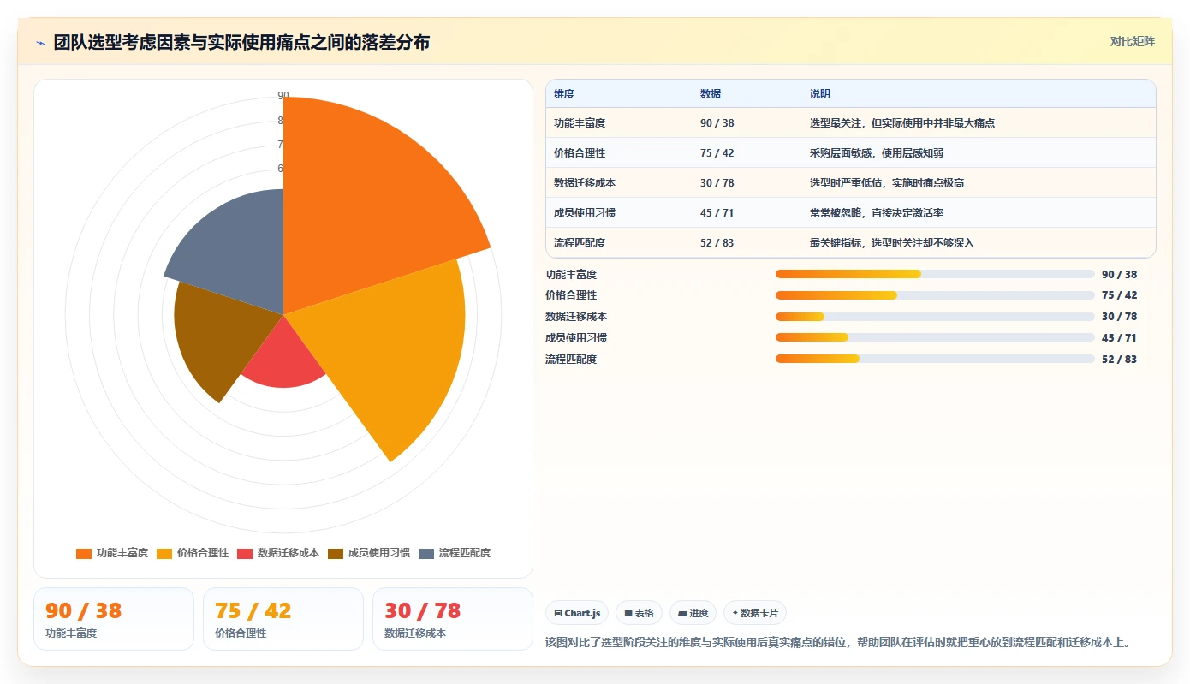This screenshot has width=1190, height=684.
Task: Click the lightning icon beside the title
Action: tap(41, 43)
